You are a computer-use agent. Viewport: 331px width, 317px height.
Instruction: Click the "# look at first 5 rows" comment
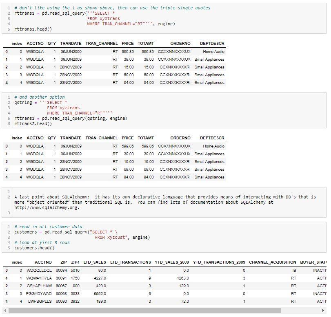pyautogui.click(x=42, y=242)
